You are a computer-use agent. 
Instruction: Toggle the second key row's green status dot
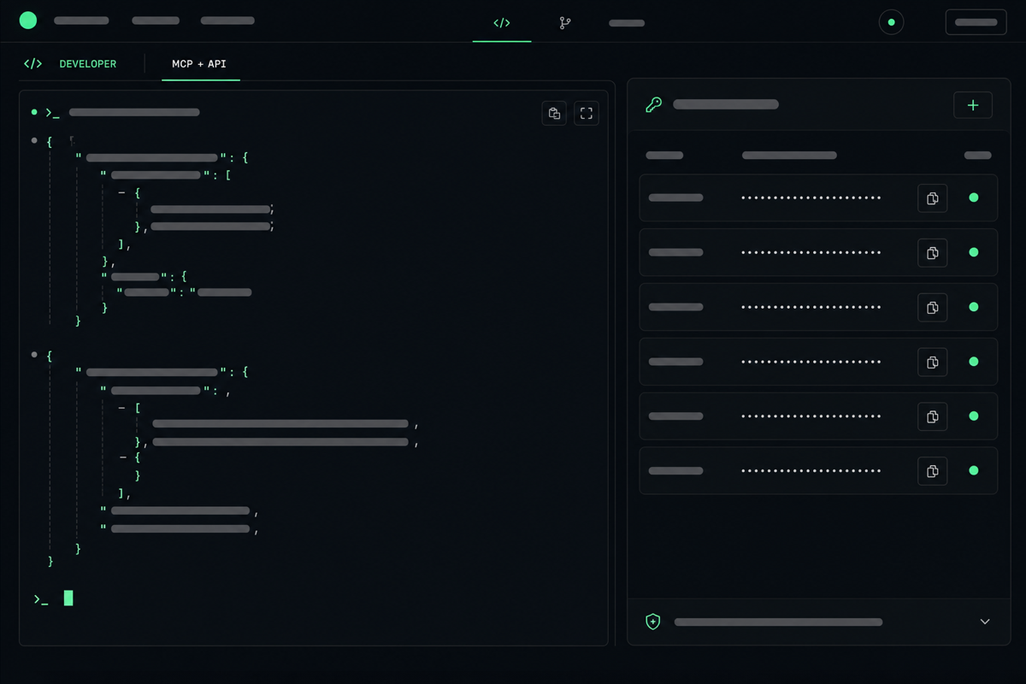(974, 252)
